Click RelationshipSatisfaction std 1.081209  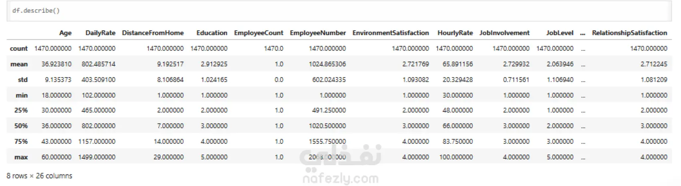click(654, 80)
